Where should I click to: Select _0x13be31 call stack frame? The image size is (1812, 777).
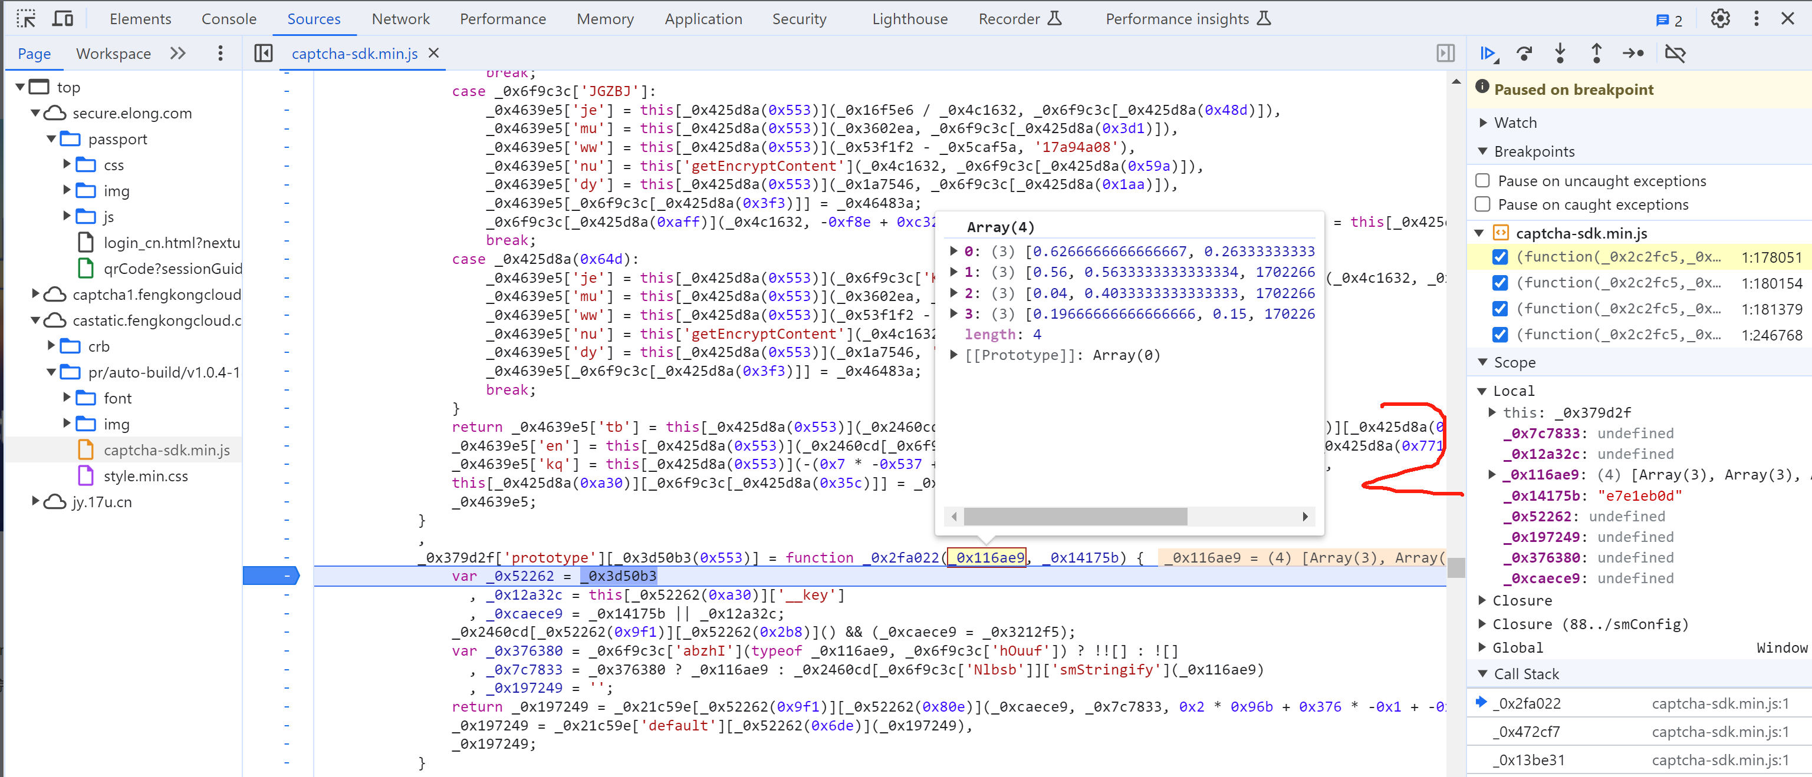click(x=1640, y=761)
